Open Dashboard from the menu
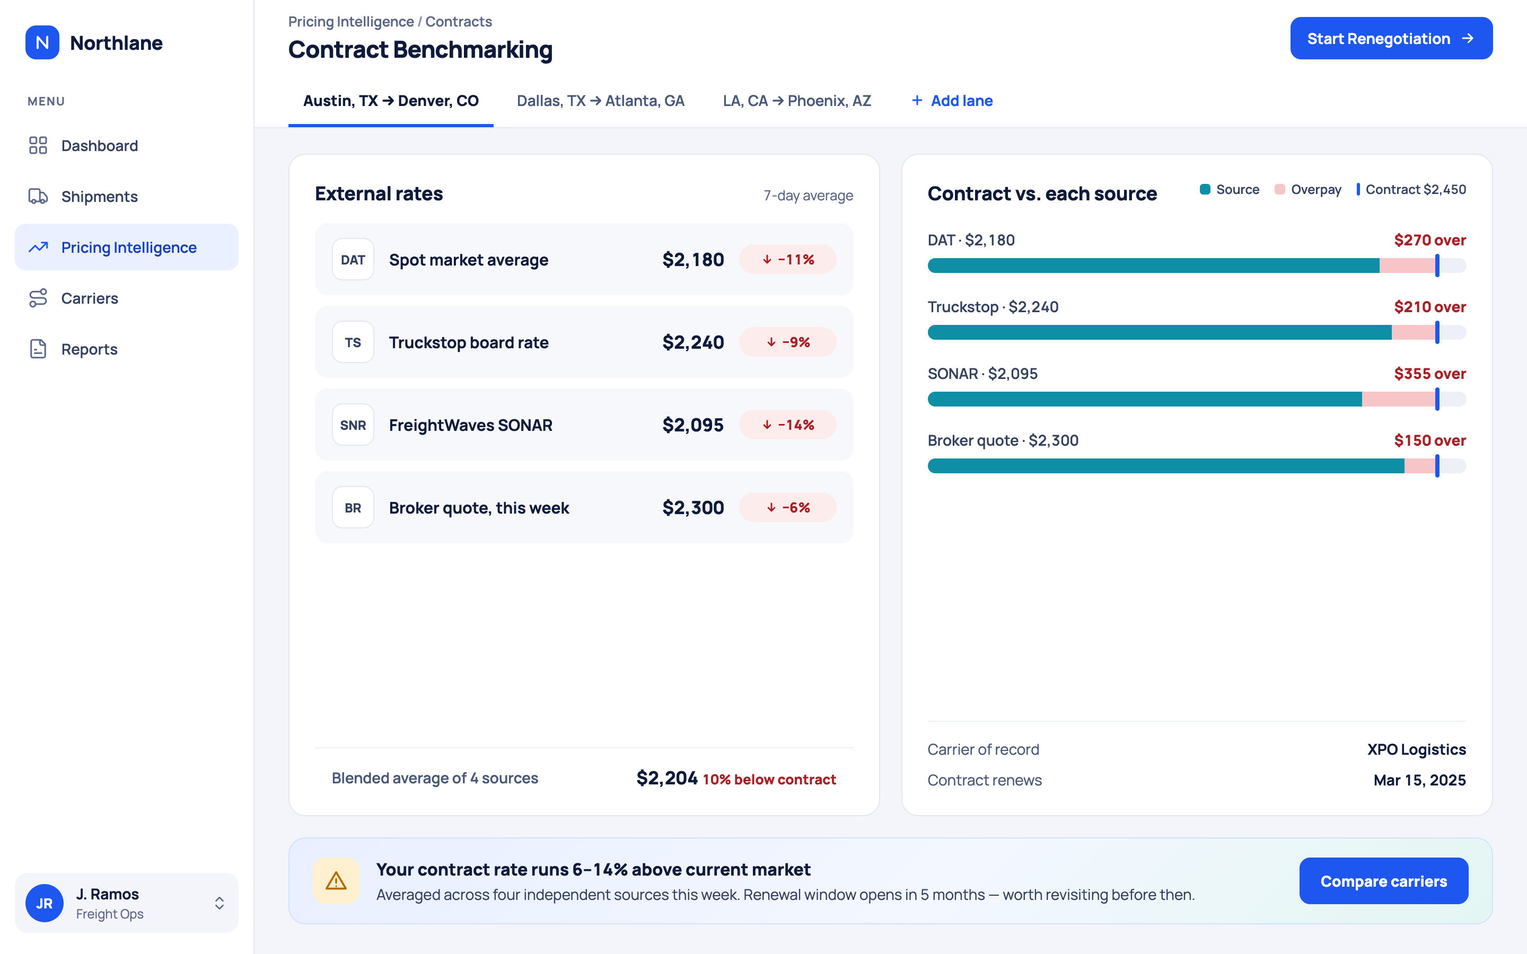This screenshot has height=954, width=1527. click(127, 145)
